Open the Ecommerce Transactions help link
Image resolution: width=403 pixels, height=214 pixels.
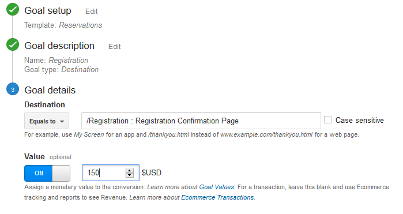coord(217,197)
